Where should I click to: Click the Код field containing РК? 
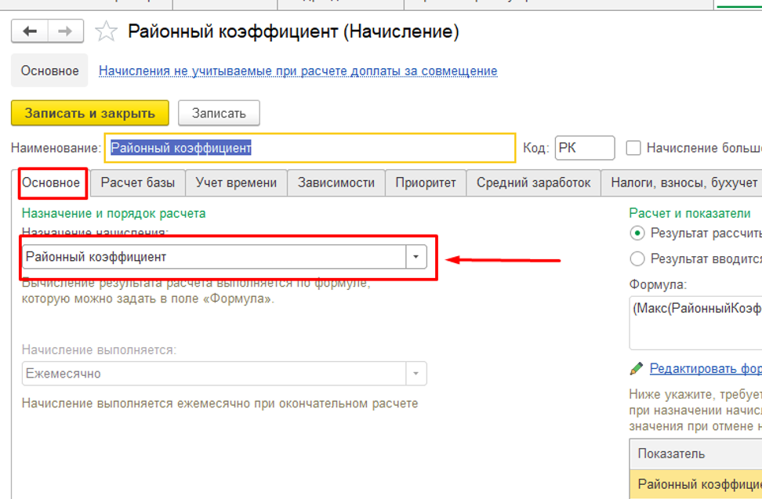pyautogui.click(x=585, y=147)
